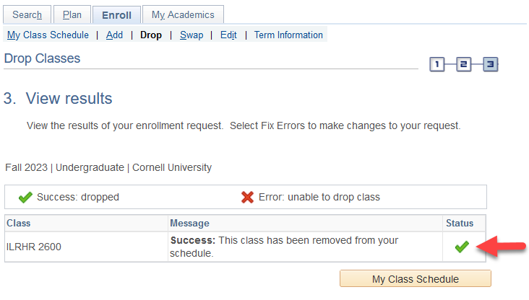Image resolution: width=529 pixels, height=300 pixels.
Task: Click step 3 progress indicator icon
Action: (491, 65)
